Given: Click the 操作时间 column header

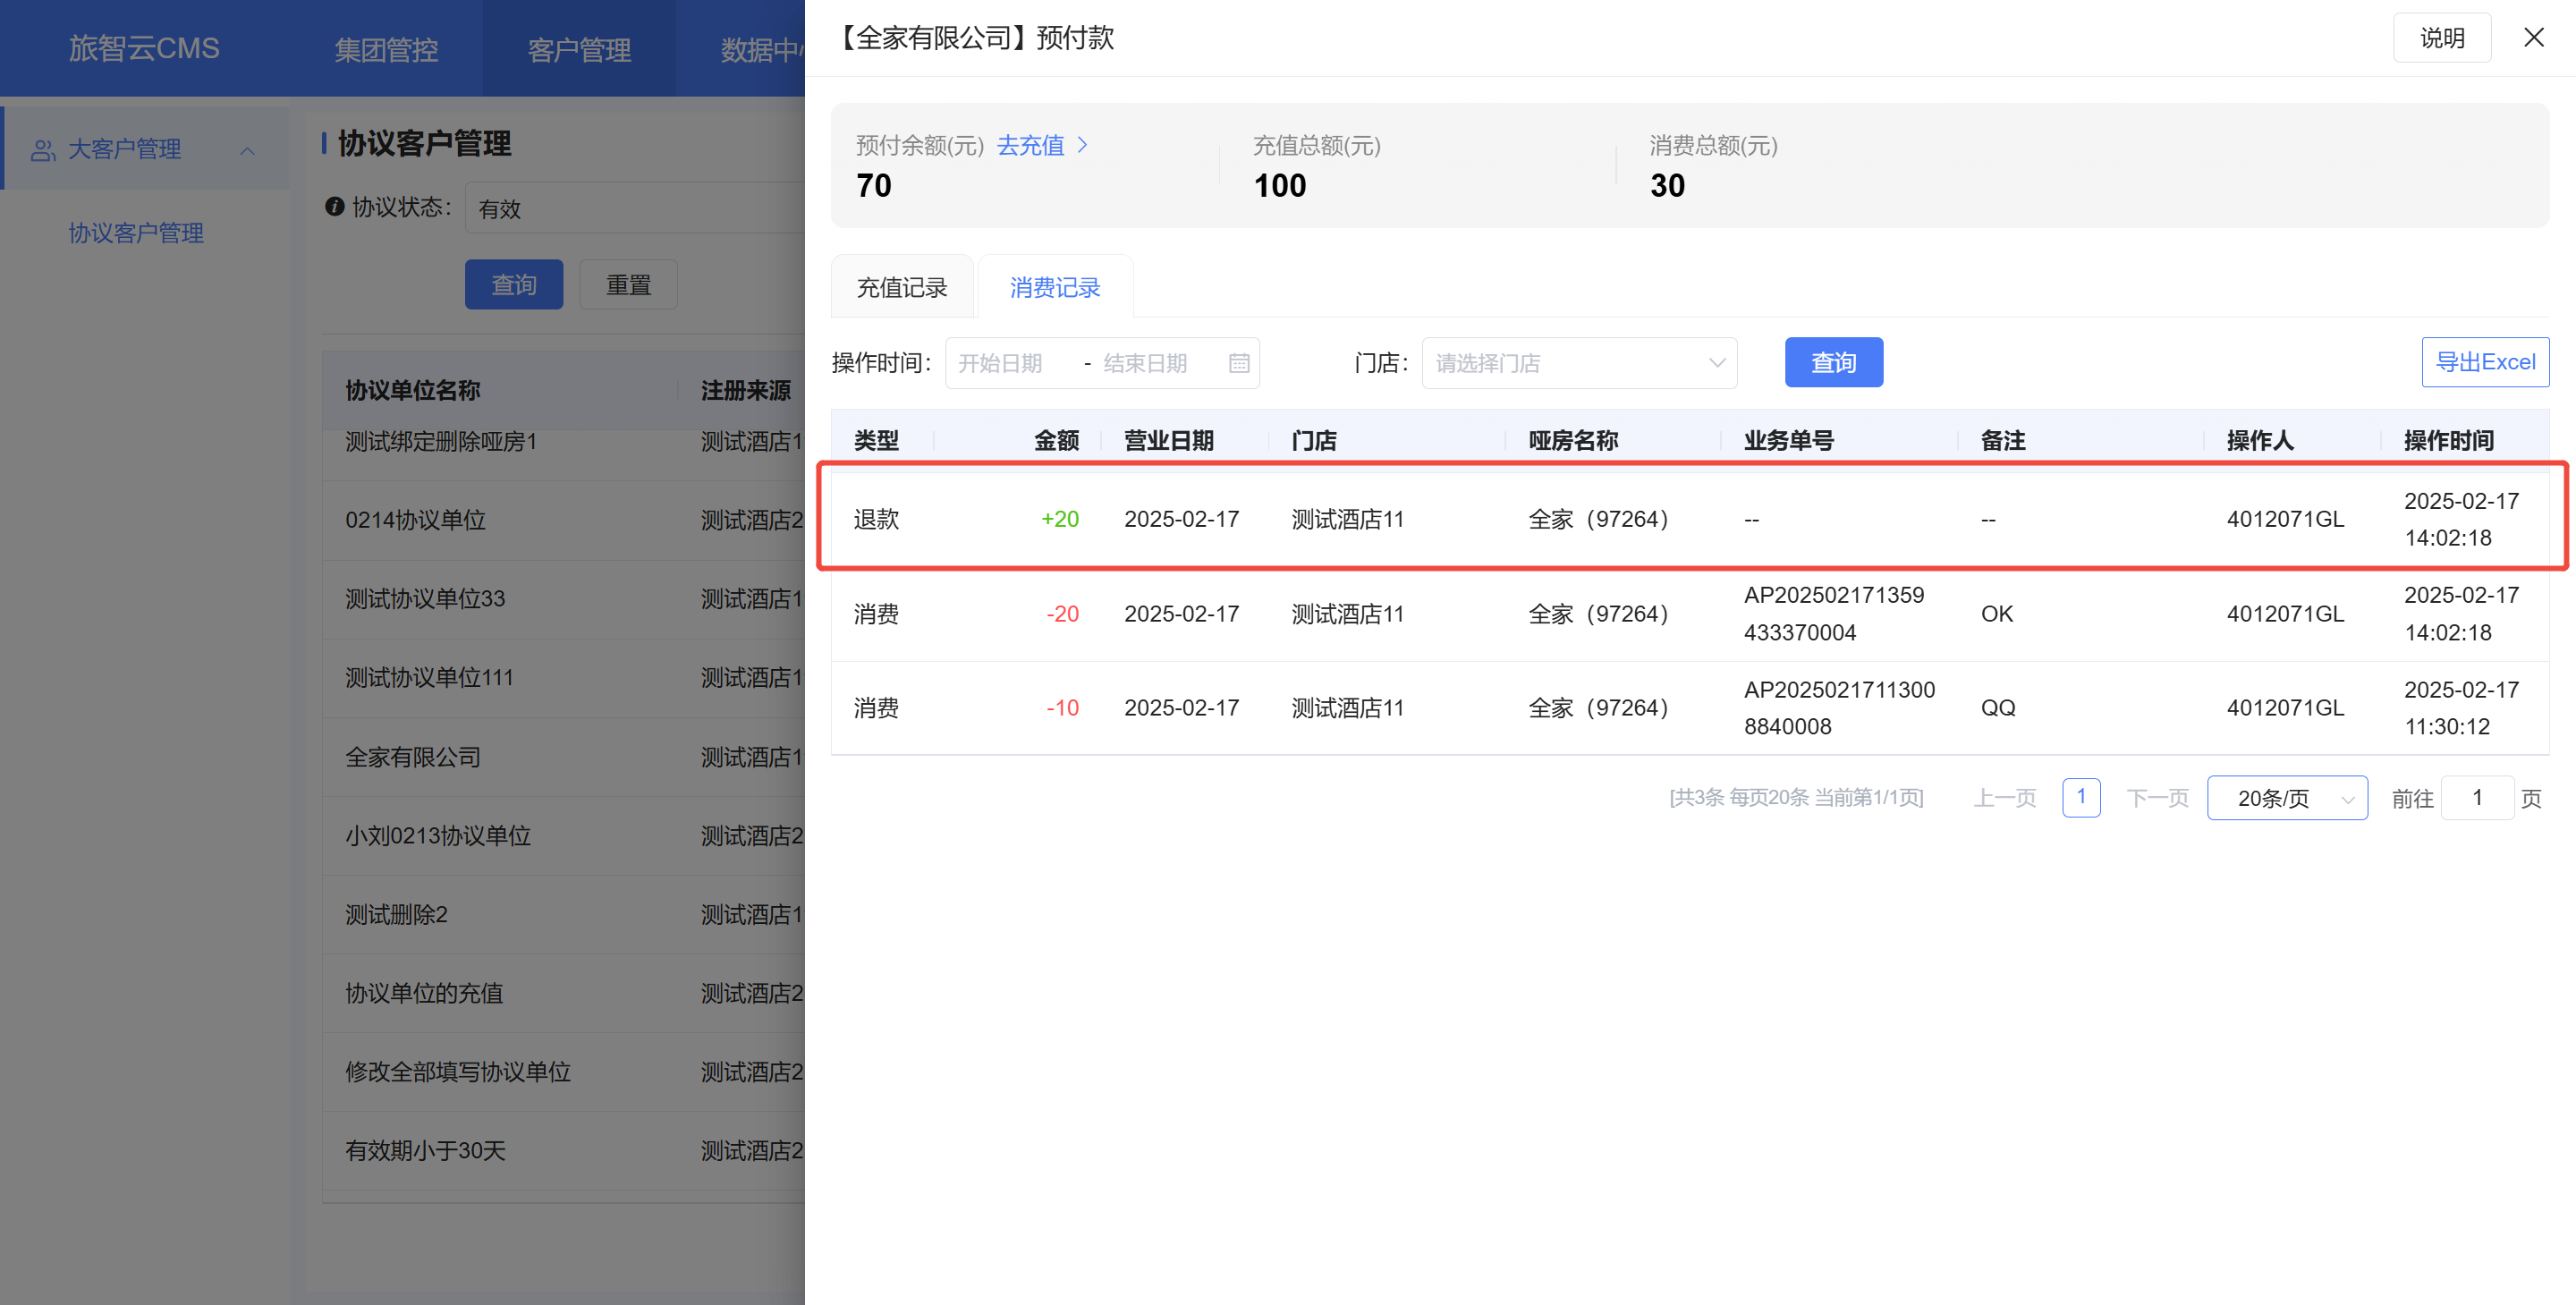Looking at the screenshot, I should (x=2448, y=440).
